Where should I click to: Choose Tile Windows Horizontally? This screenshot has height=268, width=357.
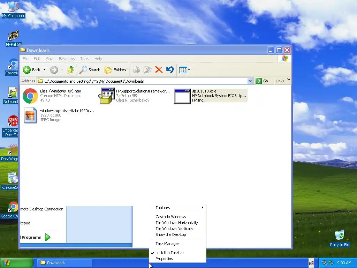point(178,223)
